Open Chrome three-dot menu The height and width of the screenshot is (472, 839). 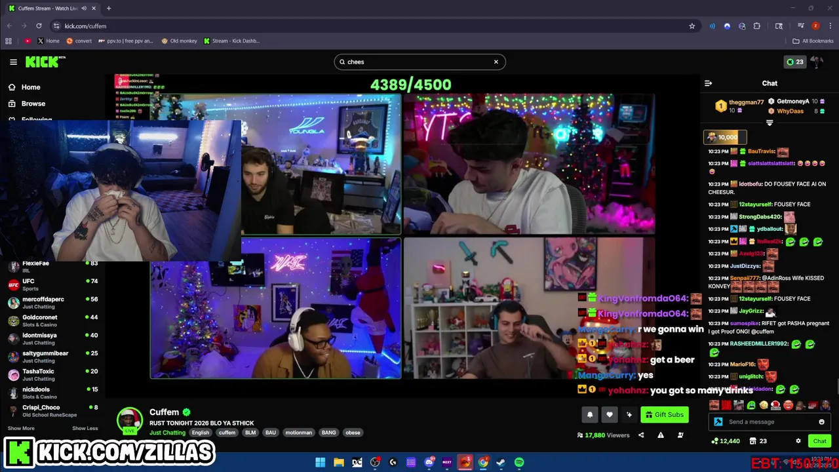[x=830, y=26]
